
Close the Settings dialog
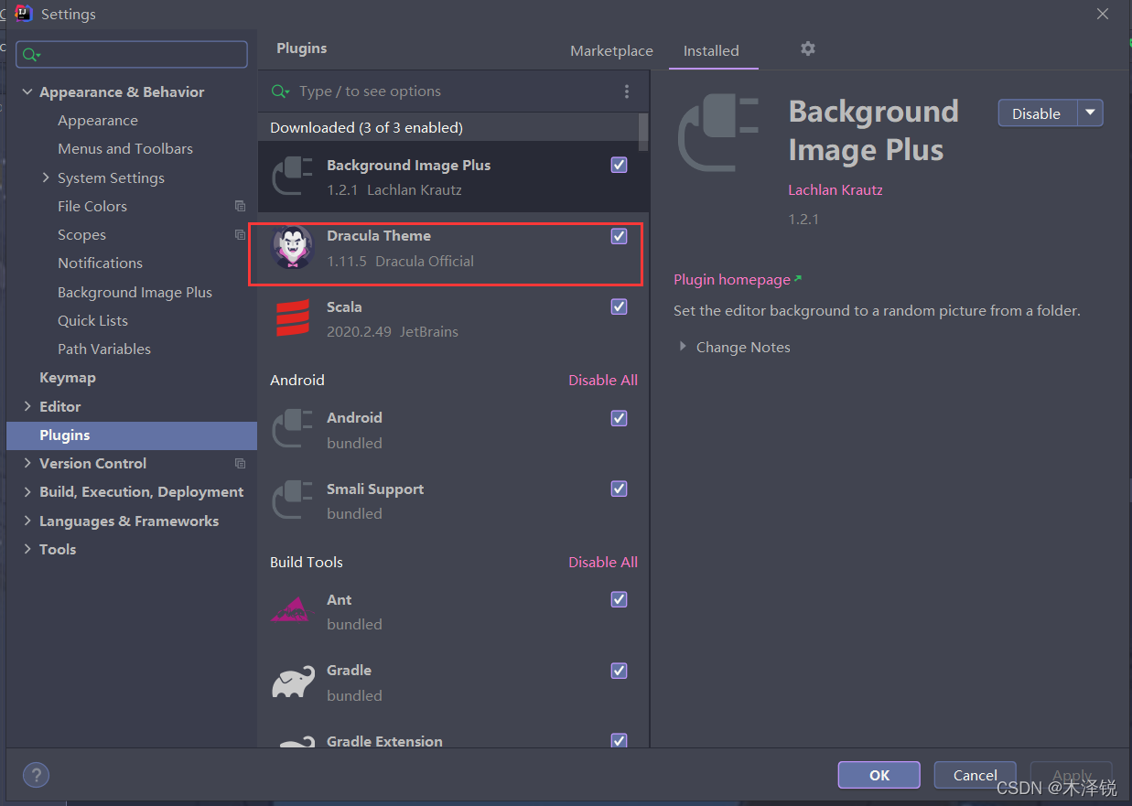pyautogui.click(x=1103, y=14)
